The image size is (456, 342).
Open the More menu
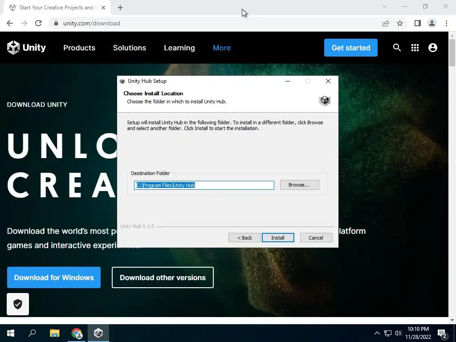[222, 48]
